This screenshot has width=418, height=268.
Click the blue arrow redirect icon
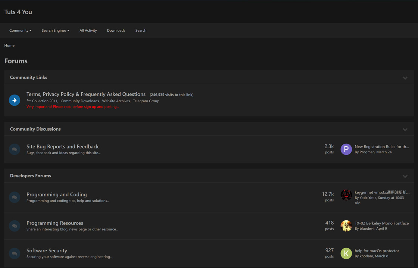coord(15,100)
